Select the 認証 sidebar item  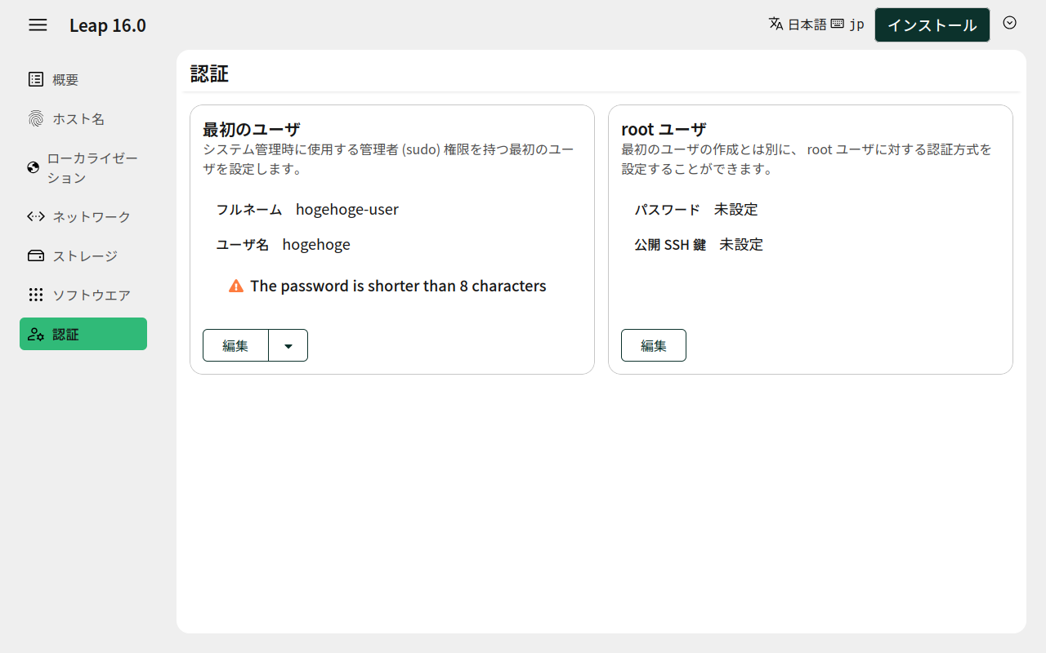(x=83, y=334)
